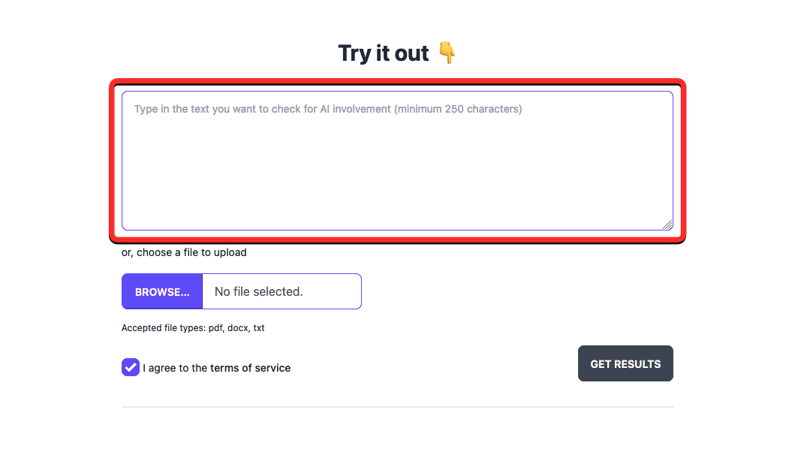Click the word "docx" in file types
The height and width of the screenshot is (455, 795).
[x=237, y=328]
